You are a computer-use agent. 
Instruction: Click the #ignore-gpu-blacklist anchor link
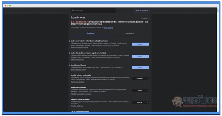(77, 82)
